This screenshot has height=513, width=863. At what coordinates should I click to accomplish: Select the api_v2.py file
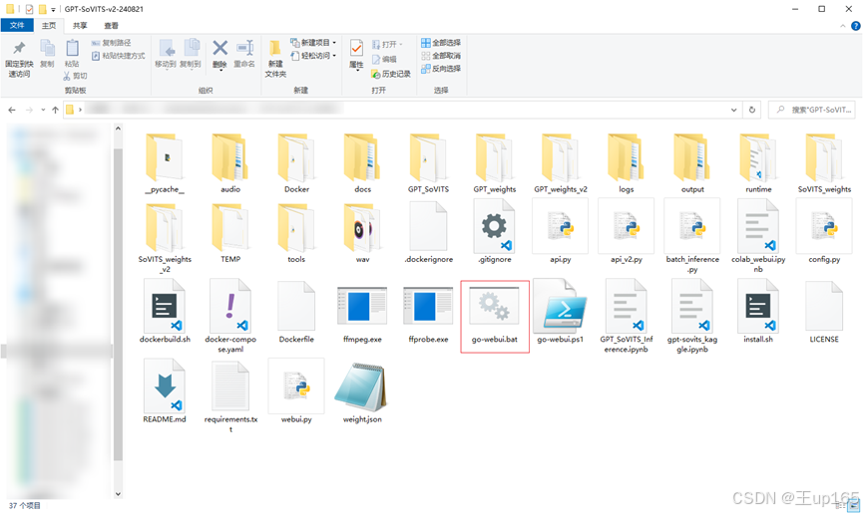627,232
